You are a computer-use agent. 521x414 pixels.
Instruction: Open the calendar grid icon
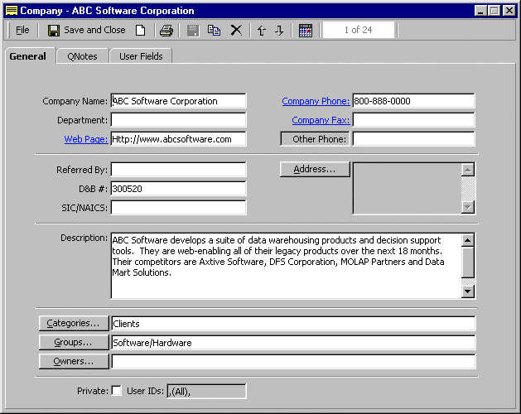(306, 31)
